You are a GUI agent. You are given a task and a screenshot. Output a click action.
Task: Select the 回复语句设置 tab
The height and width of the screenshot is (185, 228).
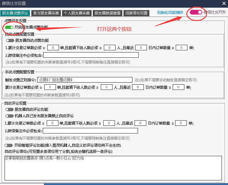(136, 13)
